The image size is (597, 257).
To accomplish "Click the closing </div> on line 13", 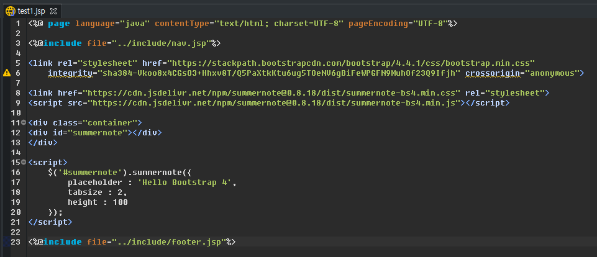I will (43, 142).
